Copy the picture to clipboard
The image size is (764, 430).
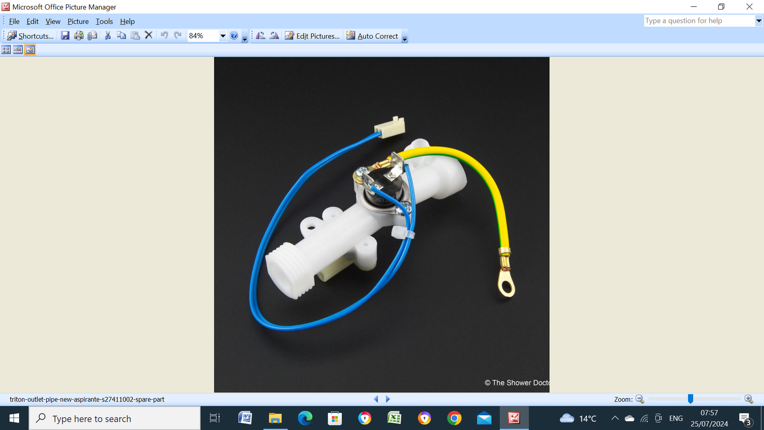(x=121, y=36)
